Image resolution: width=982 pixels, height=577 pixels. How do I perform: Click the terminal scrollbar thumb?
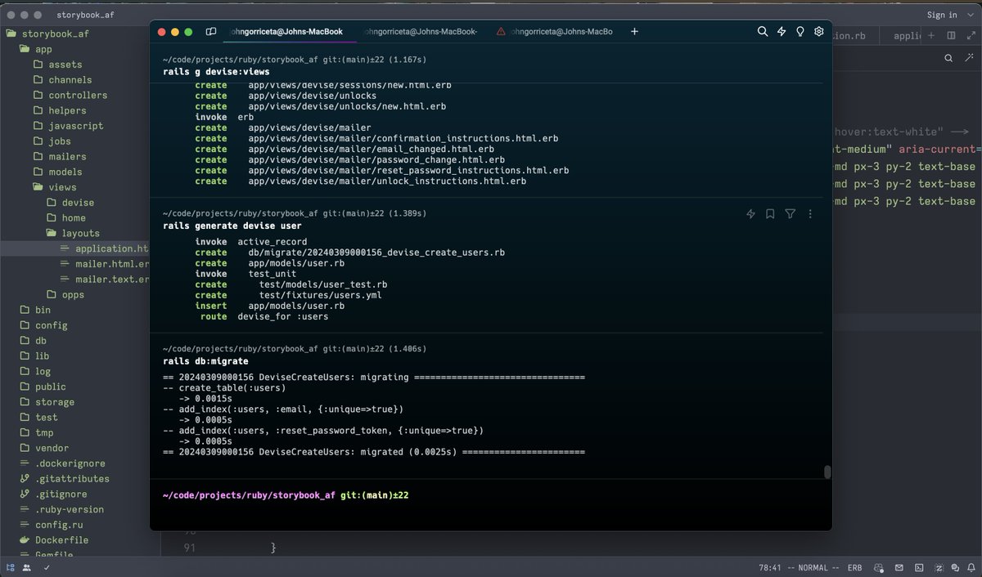(x=827, y=472)
